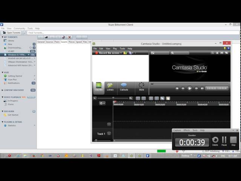Open the Vuze icon on the taskbar
The width and height of the screenshot is (241, 181).
click(148, 156)
